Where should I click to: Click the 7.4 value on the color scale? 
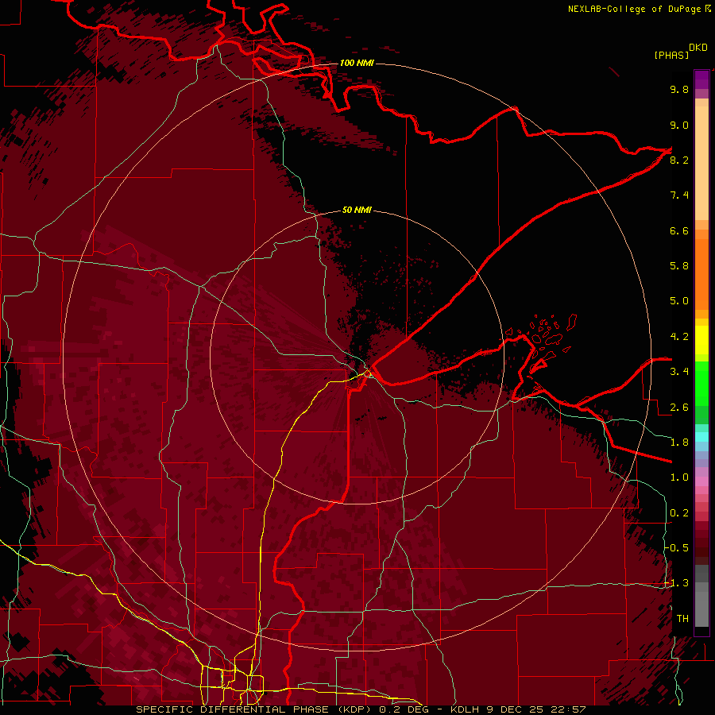(679, 195)
